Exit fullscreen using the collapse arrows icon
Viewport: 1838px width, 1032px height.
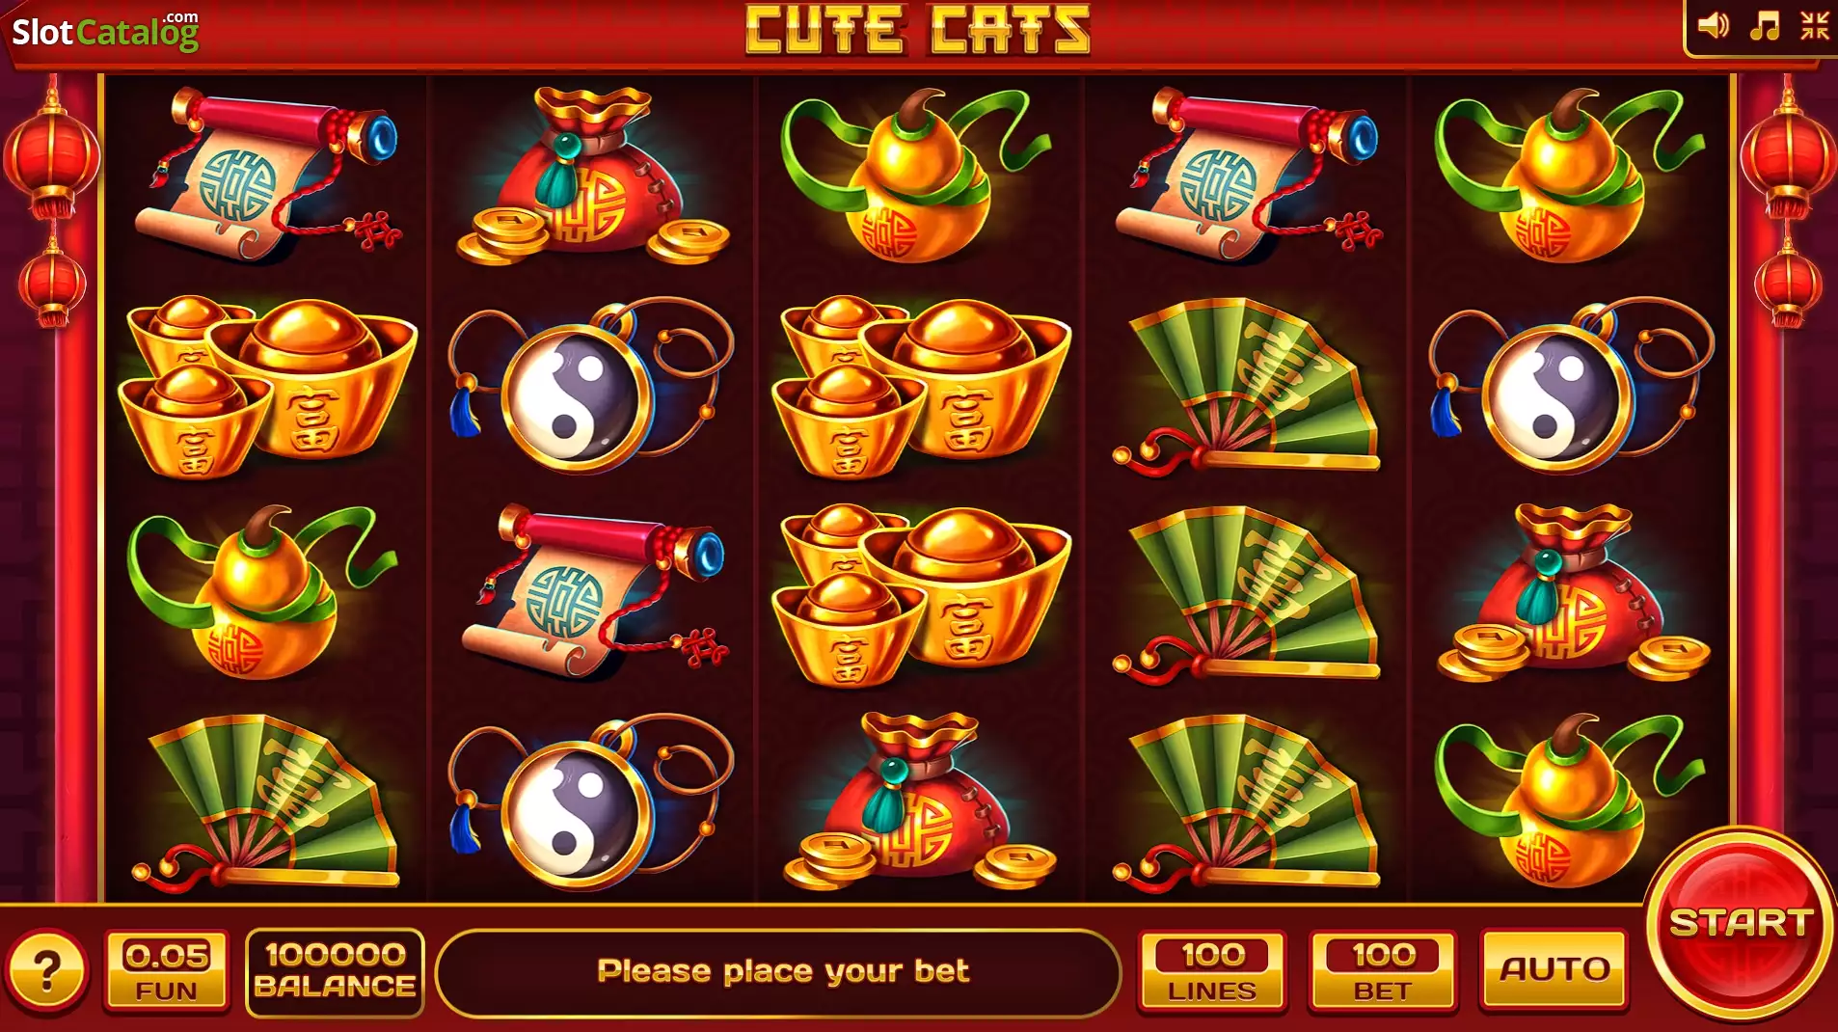[1814, 26]
